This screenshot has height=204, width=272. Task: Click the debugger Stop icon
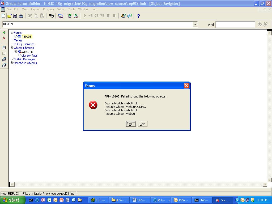click(x=114, y=16)
